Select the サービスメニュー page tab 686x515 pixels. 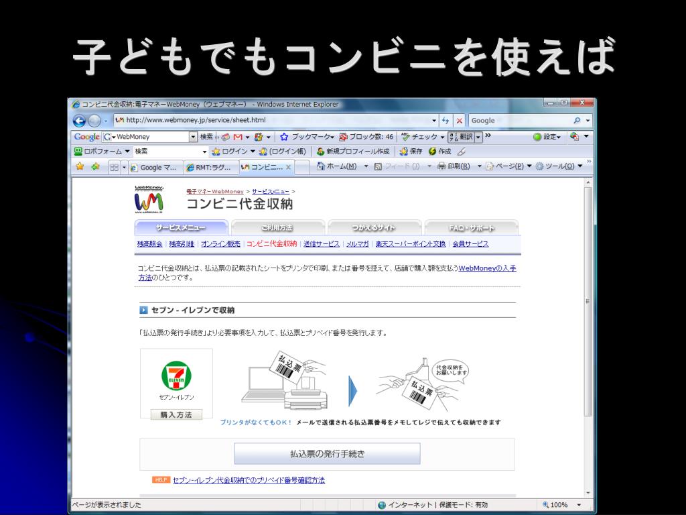(x=181, y=228)
